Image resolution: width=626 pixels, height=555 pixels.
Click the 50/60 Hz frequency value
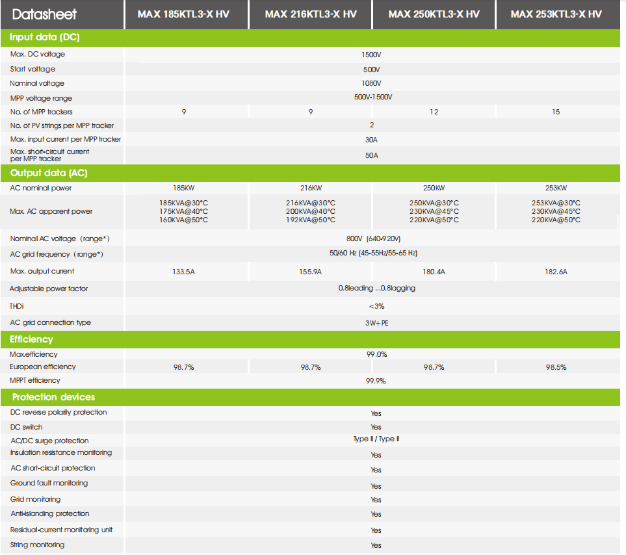(x=374, y=253)
